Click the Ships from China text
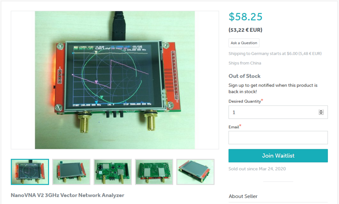Screen dimensions: 339x204 245,63
